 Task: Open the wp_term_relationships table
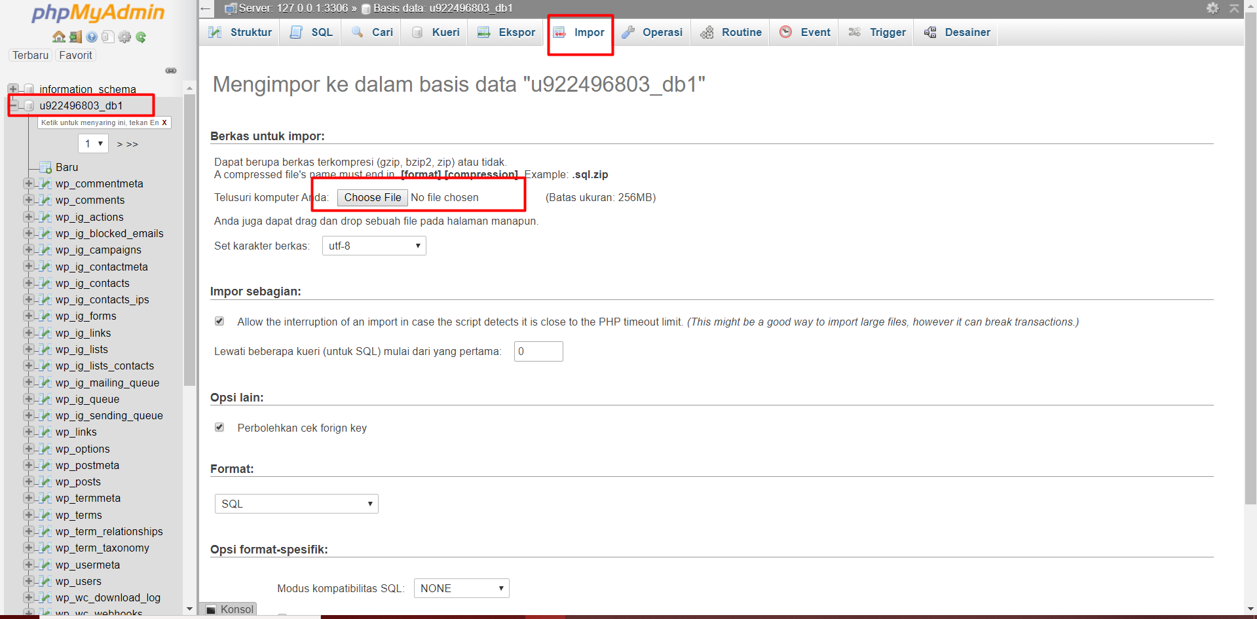(109, 531)
